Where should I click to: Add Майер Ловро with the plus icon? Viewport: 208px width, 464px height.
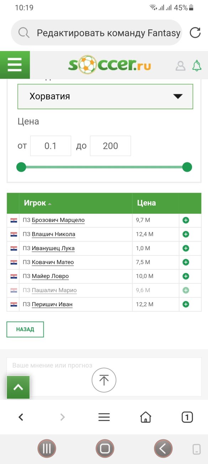coord(186,276)
